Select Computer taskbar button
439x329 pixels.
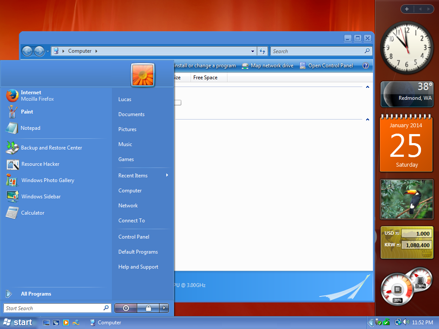click(x=105, y=323)
